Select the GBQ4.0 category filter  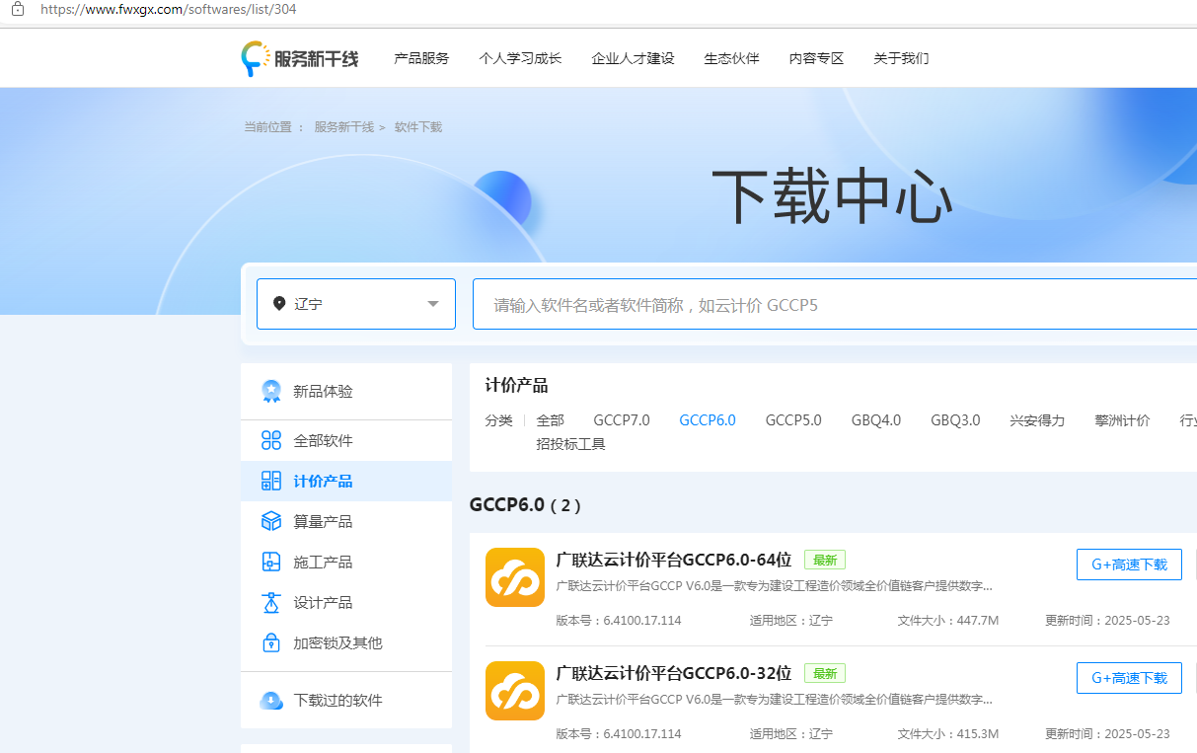tap(876, 420)
